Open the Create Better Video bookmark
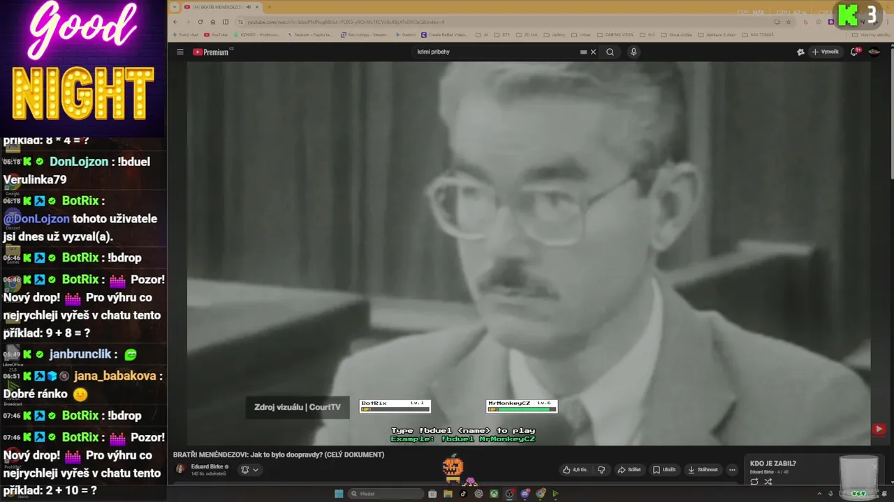The image size is (894, 502). click(x=444, y=34)
